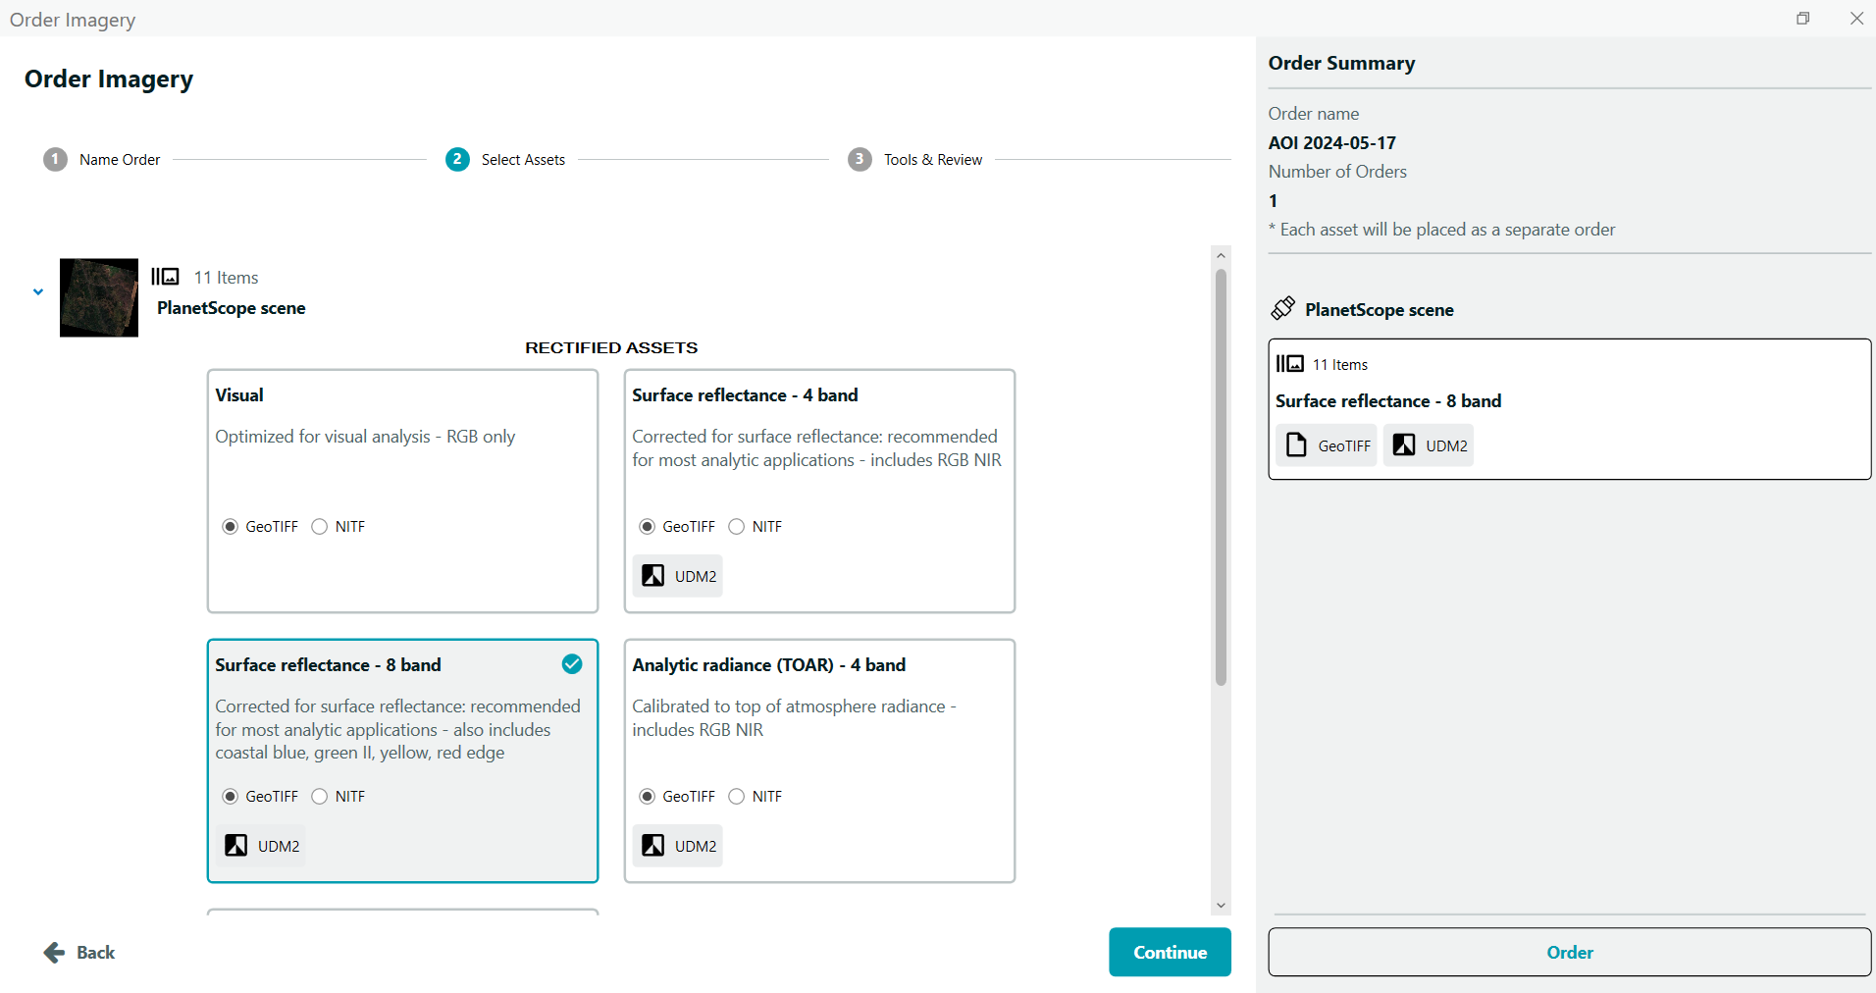1876x993 pixels.
Task: Choose the Visual asset card title
Action: (x=239, y=395)
